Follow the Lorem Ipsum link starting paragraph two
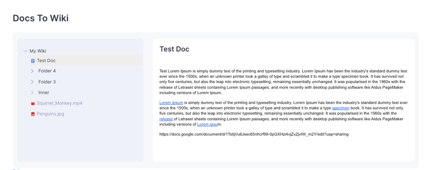The height and width of the screenshot is (170, 428). [171, 102]
